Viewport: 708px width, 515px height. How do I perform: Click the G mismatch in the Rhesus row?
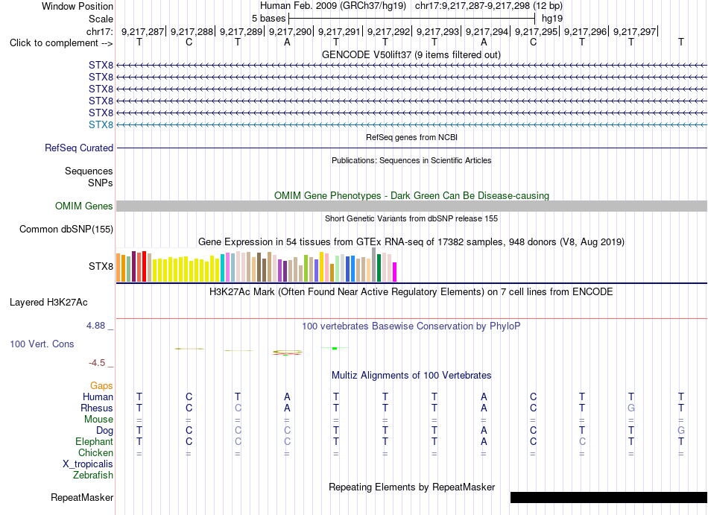tap(630, 408)
